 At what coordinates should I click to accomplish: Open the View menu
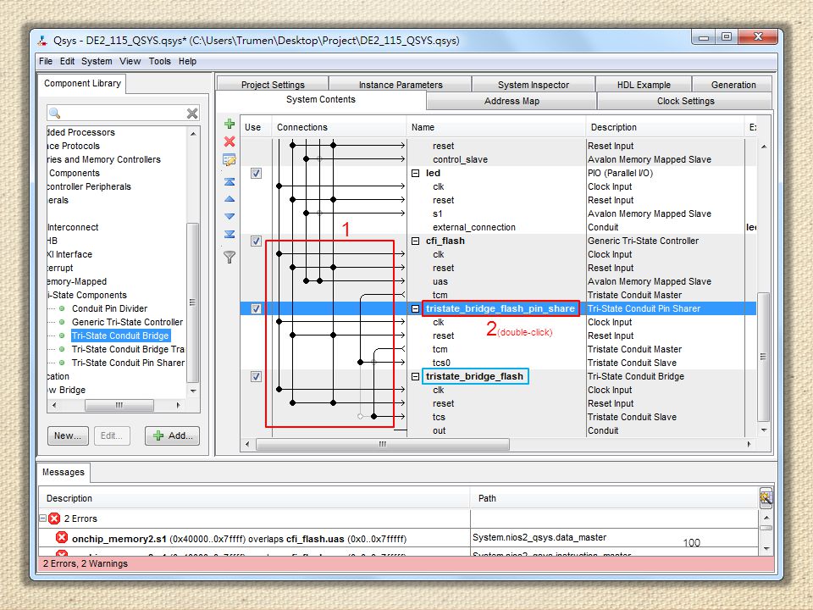tap(130, 61)
